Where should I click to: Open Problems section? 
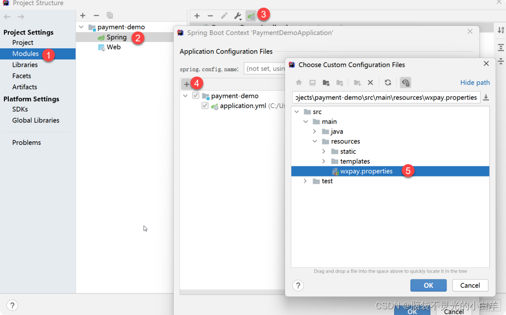[x=26, y=142]
